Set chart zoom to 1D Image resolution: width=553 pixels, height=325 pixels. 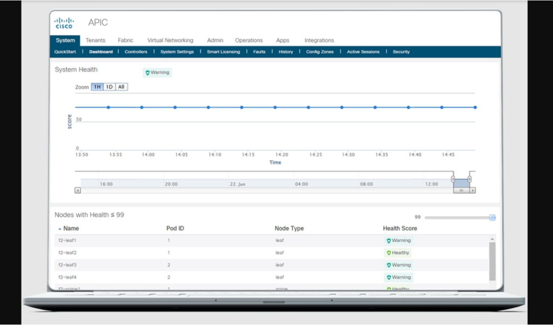coord(109,87)
